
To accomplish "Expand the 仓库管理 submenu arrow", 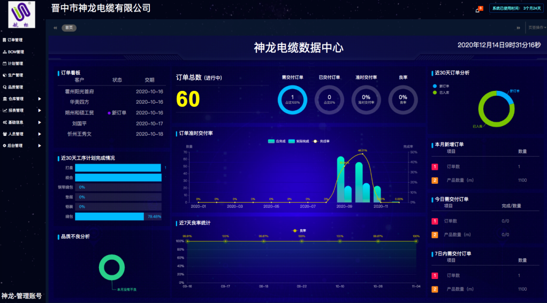I will (40, 99).
